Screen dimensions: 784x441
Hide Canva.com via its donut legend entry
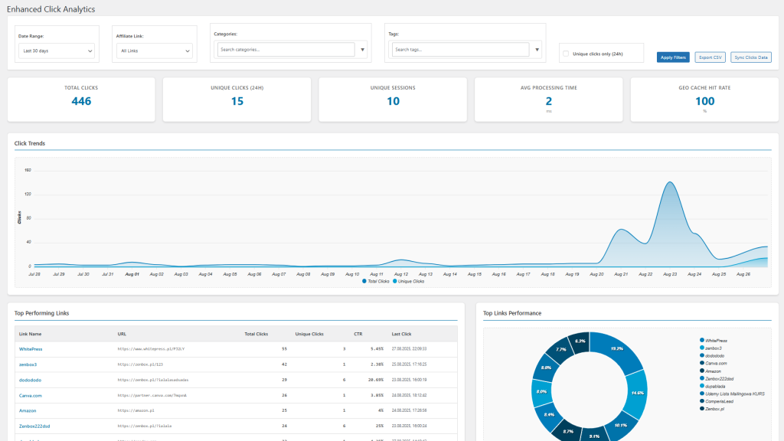coord(702,363)
